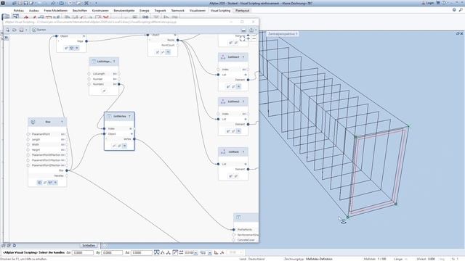
Task: Click the new script icon in Visual Scripting toolbar
Action: tap(7, 30)
